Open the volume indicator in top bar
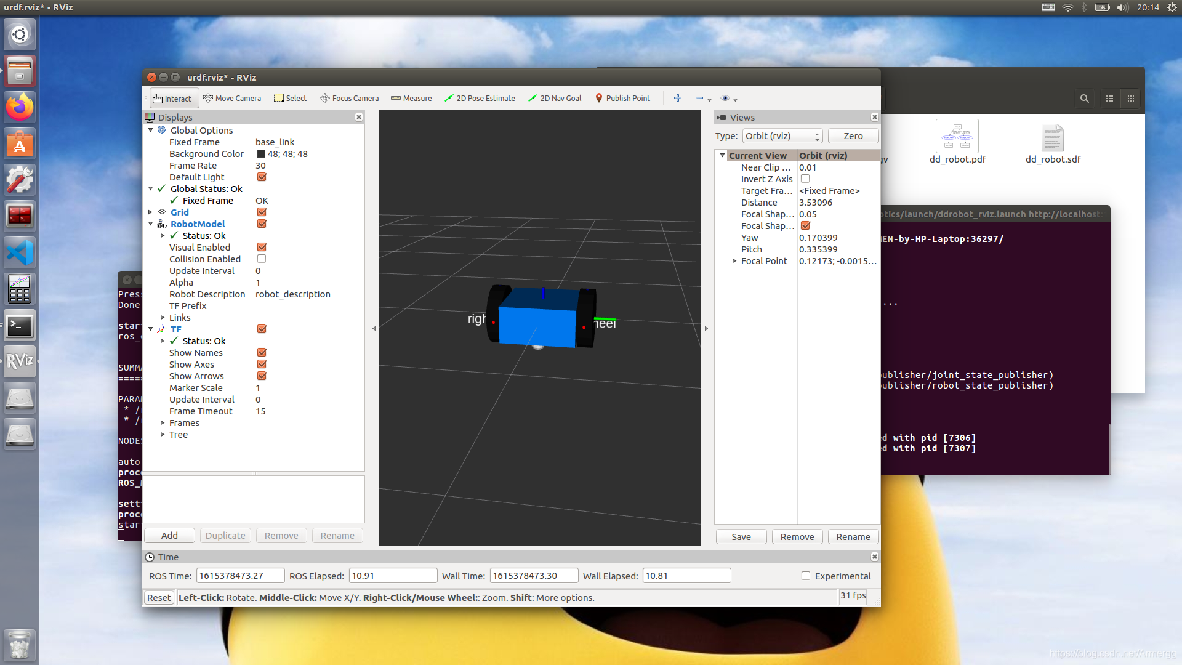 point(1123,7)
